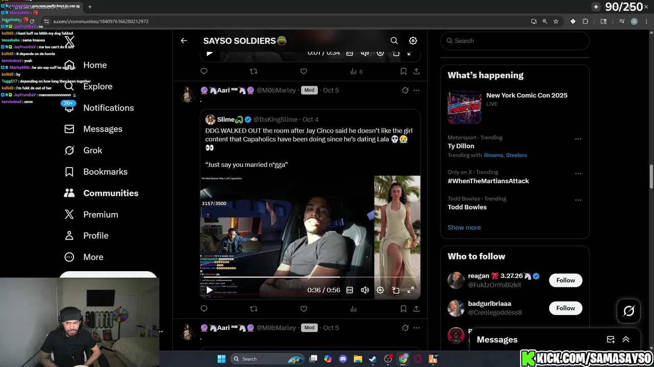The image size is (654, 367).
Task: Click the Chrome install app icon
Action: point(534,21)
